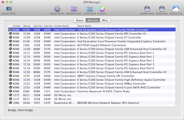Click the Submit List cloud icon
The image size is (184, 120).
pos(176,9)
